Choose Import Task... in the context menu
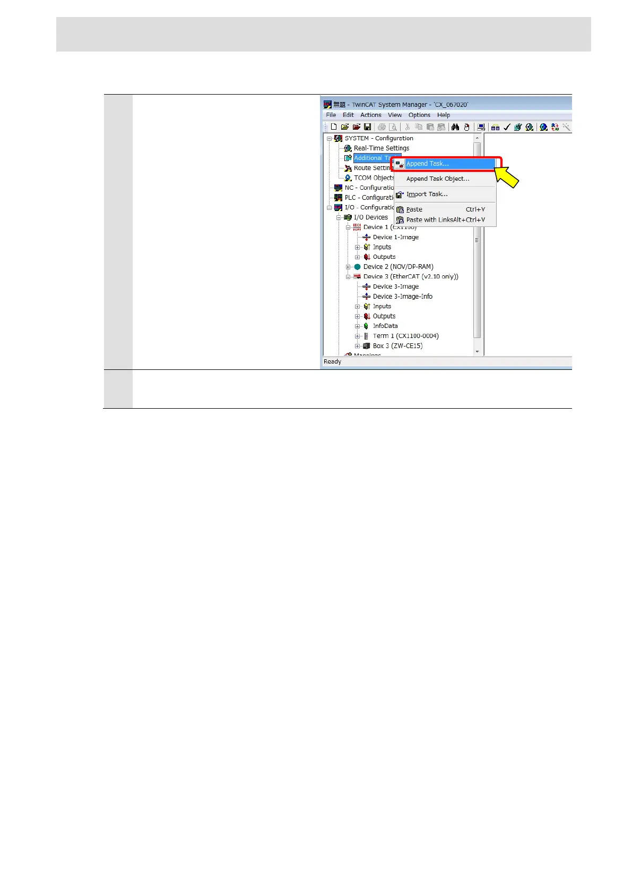 pyautogui.click(x=445, y=195)
